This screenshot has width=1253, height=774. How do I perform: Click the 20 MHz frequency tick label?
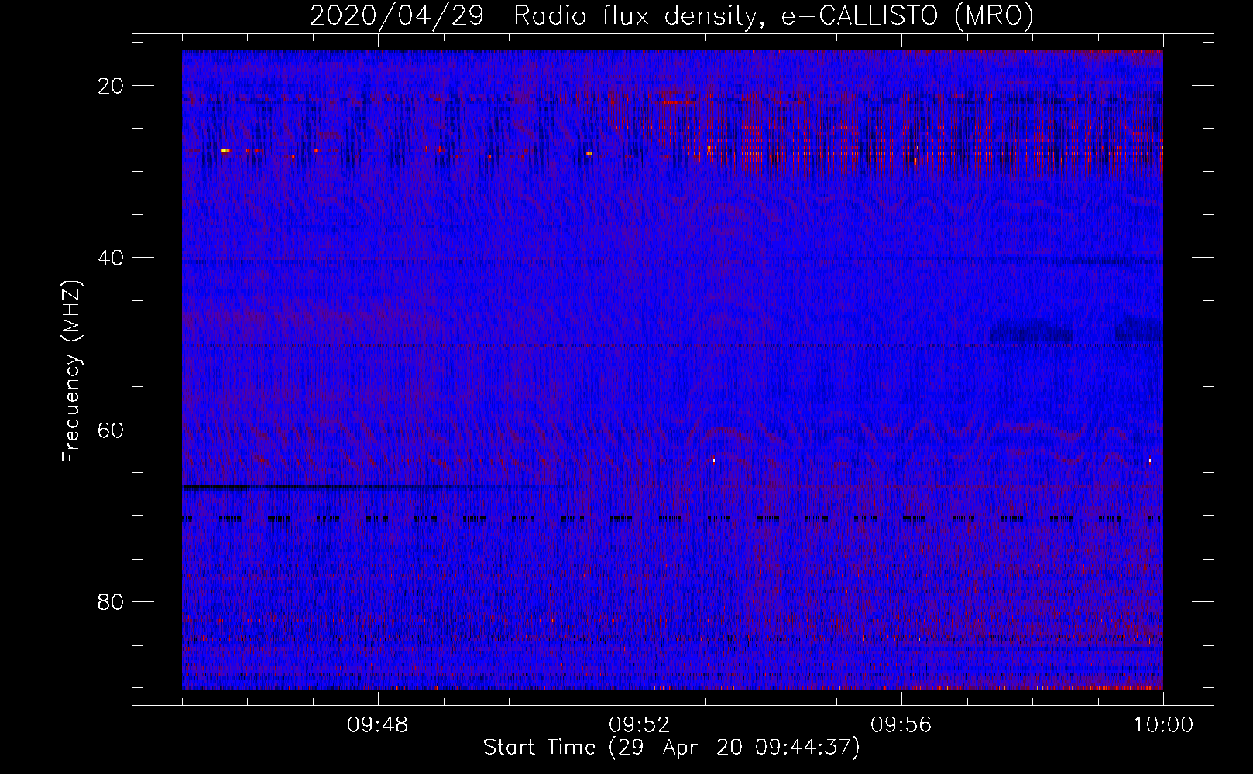pyautogui.click(x=111, y=86)
